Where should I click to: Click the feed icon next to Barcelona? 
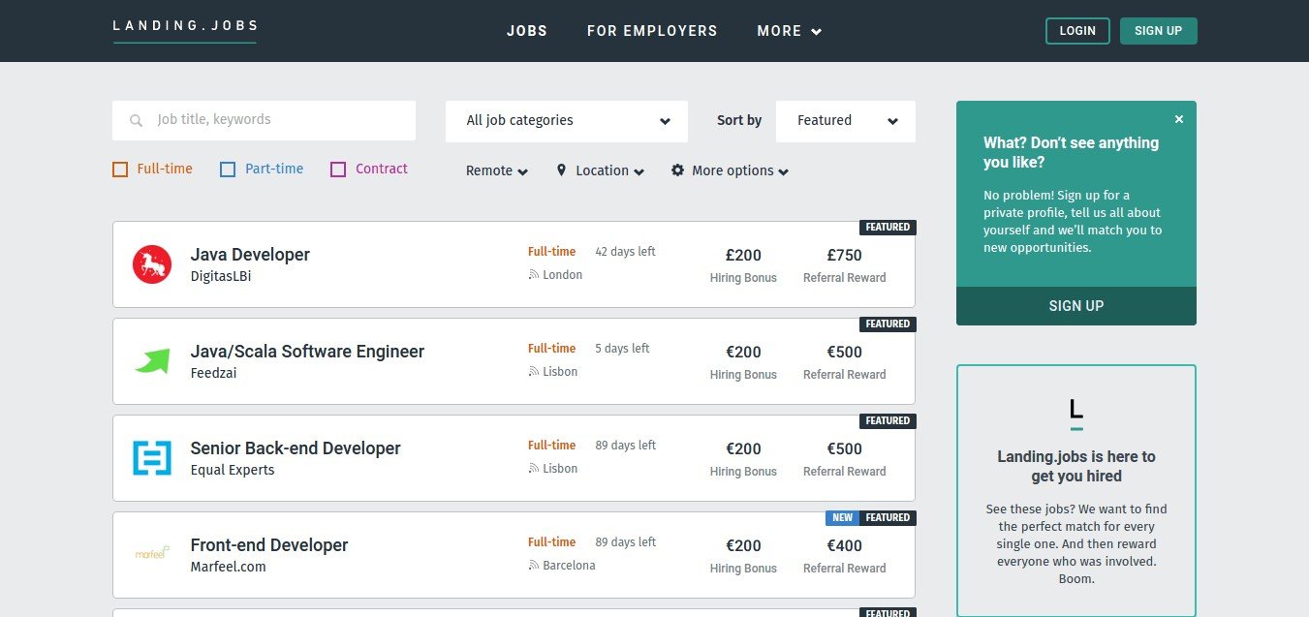533,566
